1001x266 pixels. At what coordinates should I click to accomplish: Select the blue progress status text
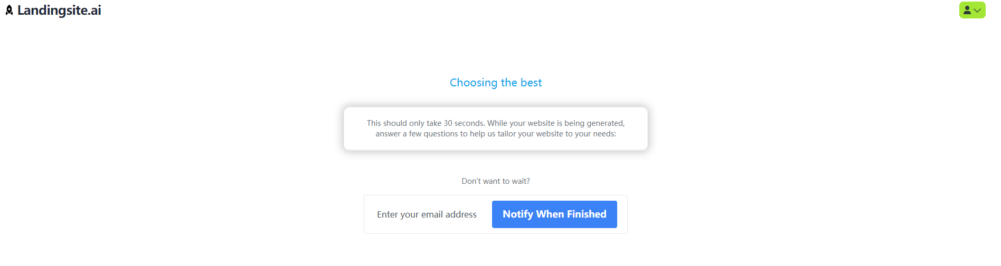click(496, 83)
